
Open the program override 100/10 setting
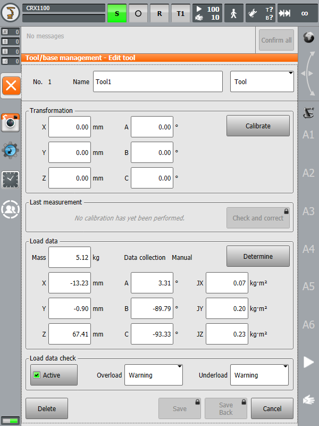click(207, 13)
